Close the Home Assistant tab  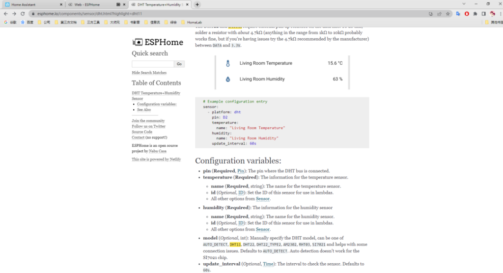[x=61, y=4]
